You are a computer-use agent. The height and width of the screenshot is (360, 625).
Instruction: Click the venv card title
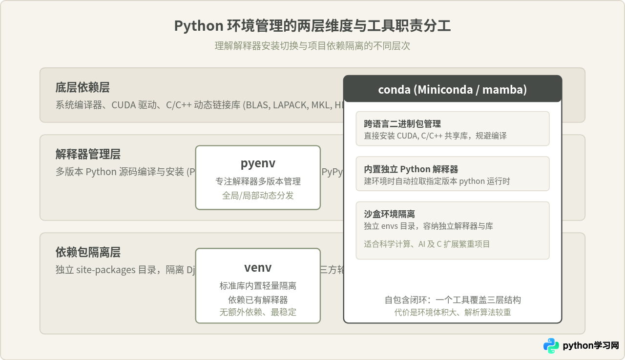[x=258, y=267]
